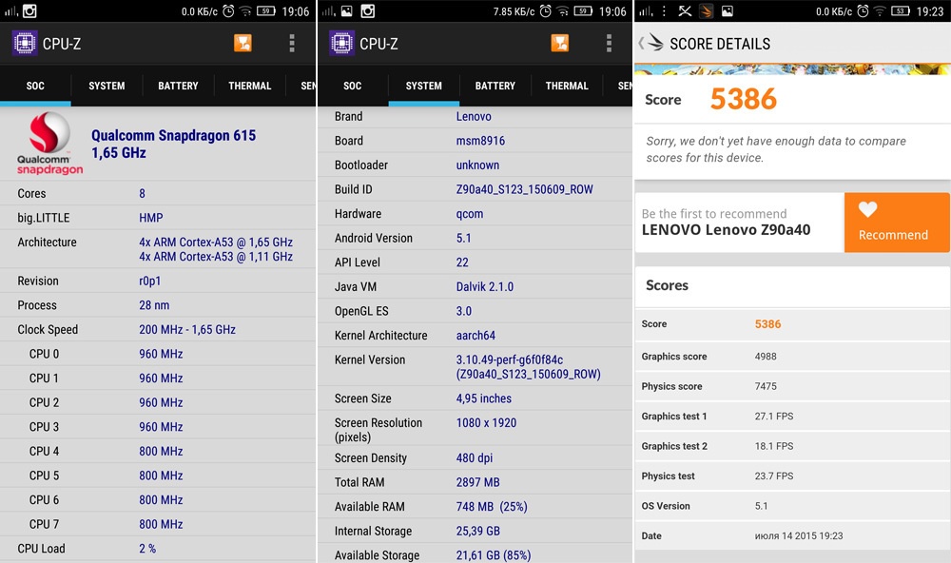
Task: Tap Cores value '8'
Action: (x=142, y=194)
